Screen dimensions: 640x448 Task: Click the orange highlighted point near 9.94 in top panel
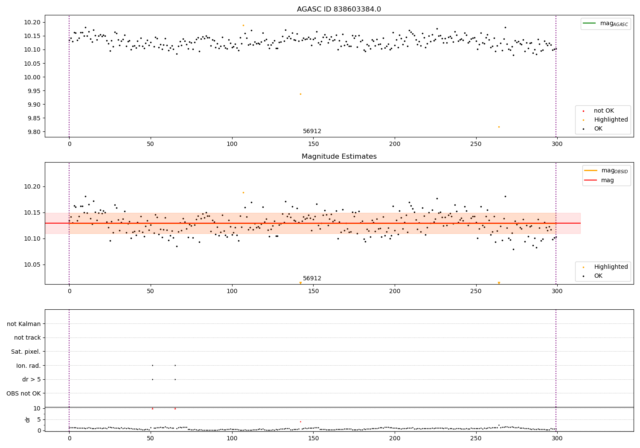[300, 94]
